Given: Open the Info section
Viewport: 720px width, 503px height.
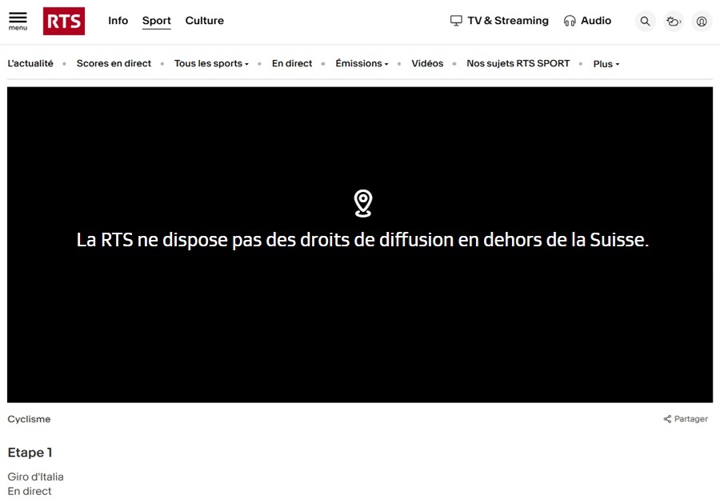Looking at the screenshot, I should pyautogui.click(x=118, y=21).
